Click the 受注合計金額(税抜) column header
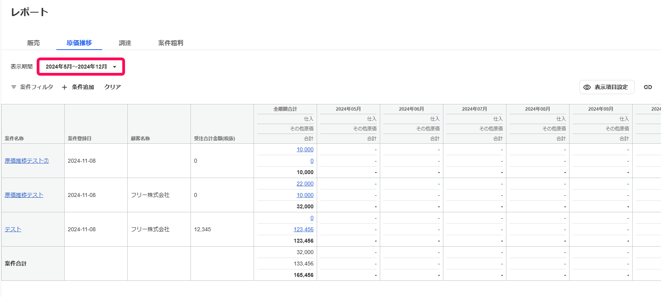The height and width of the screenshot is (297, 661). pos(215,138)
